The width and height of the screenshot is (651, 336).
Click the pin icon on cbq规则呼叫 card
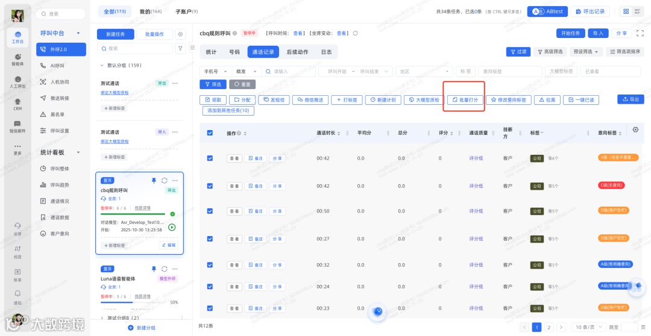(x=154, y=181)
